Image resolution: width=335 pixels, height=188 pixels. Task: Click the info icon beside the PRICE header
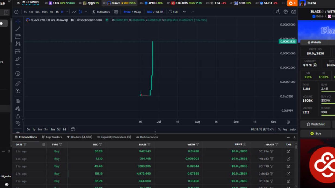(x=245, y=144)
